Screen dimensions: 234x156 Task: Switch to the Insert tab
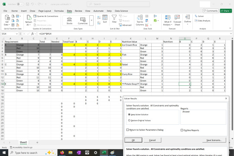[x=24, y=11]
